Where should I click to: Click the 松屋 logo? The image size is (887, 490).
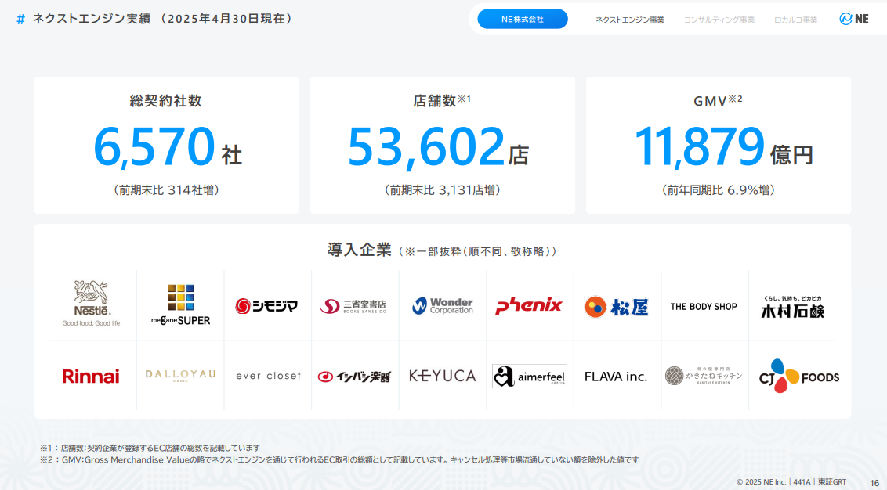point(616,307)
